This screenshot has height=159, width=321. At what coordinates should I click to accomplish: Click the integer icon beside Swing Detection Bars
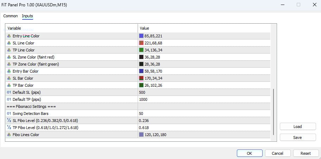point(9,114)
